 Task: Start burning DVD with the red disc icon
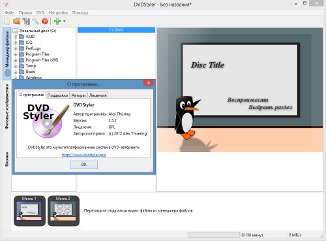pyautogui.click(x=45, y=21)
